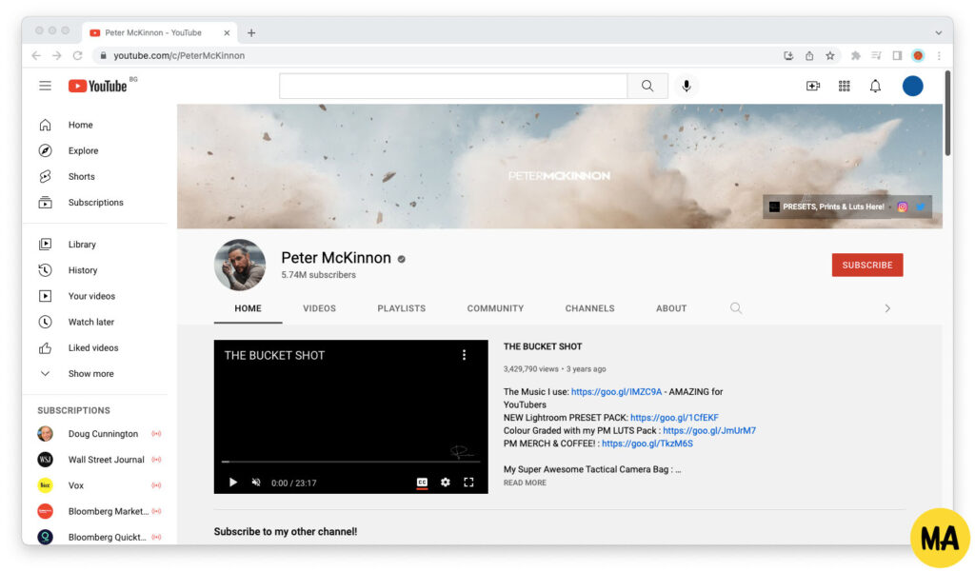
Task: Open the blue account avatar menu
Action: (x=912, y=86)
